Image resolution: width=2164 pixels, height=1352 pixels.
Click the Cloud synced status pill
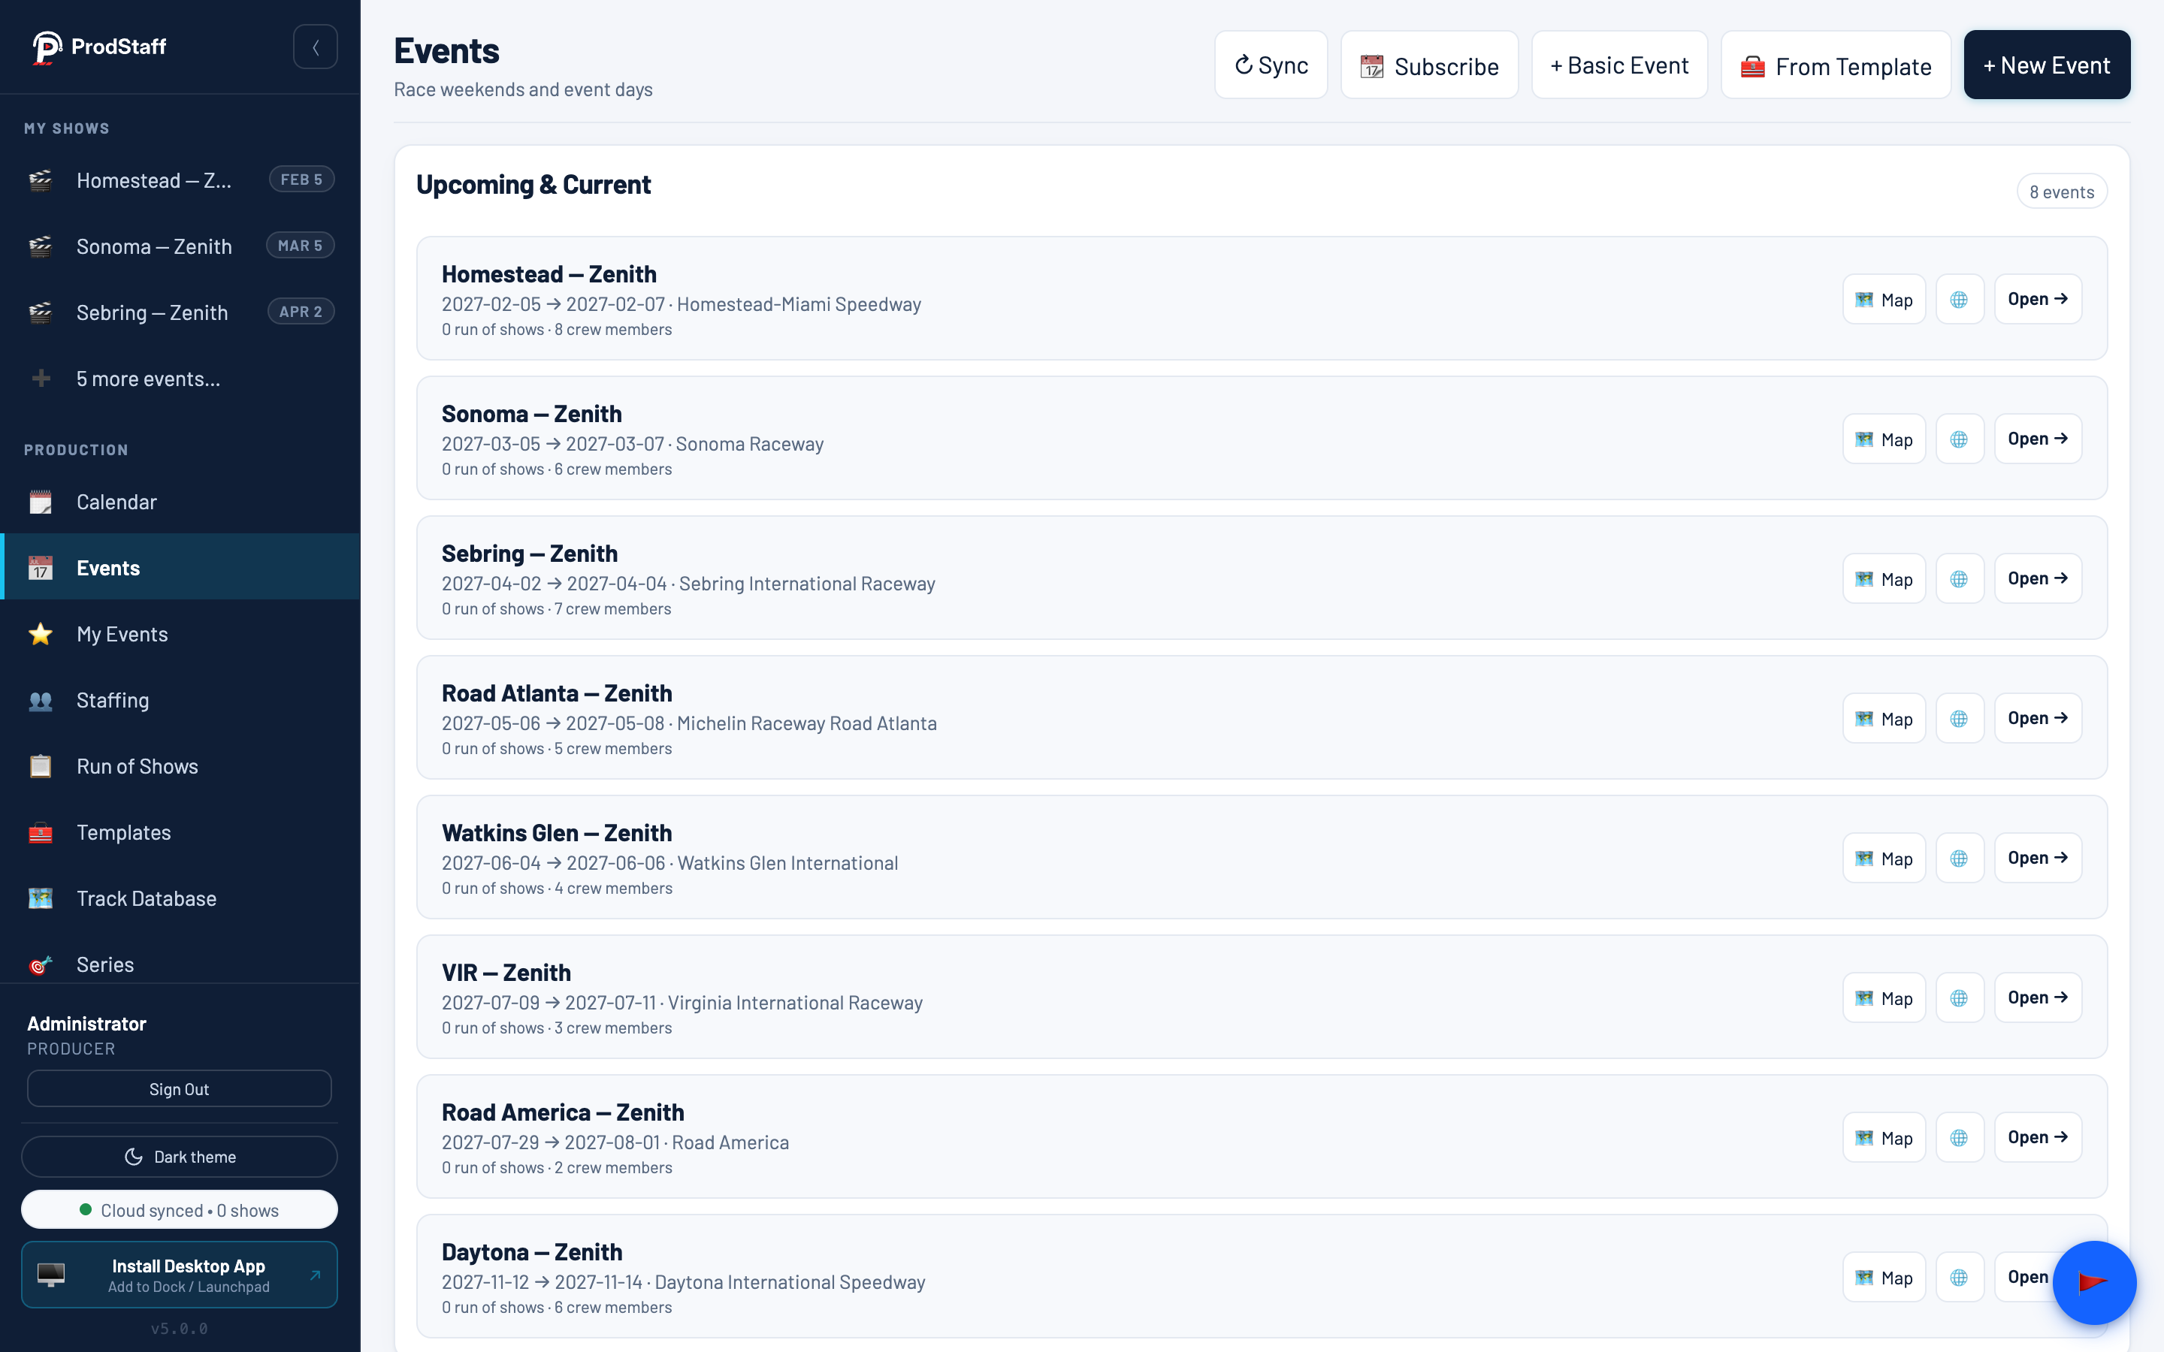coord(180,1210)
